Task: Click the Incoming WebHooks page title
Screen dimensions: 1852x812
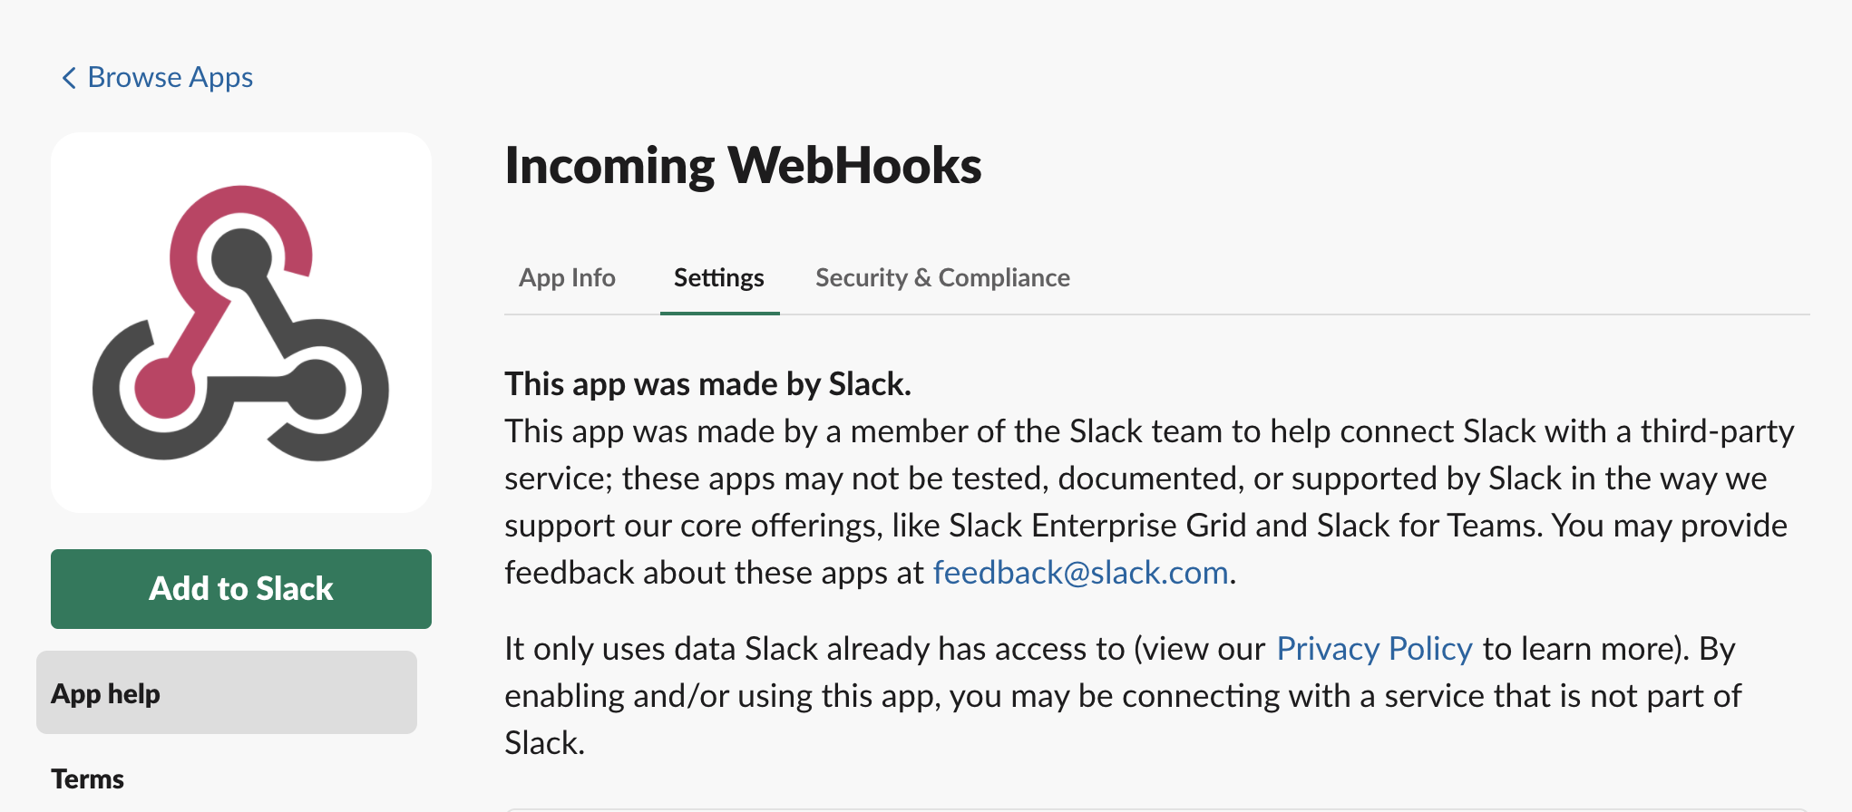Action: pyautogui.click(x=743, y=165)
